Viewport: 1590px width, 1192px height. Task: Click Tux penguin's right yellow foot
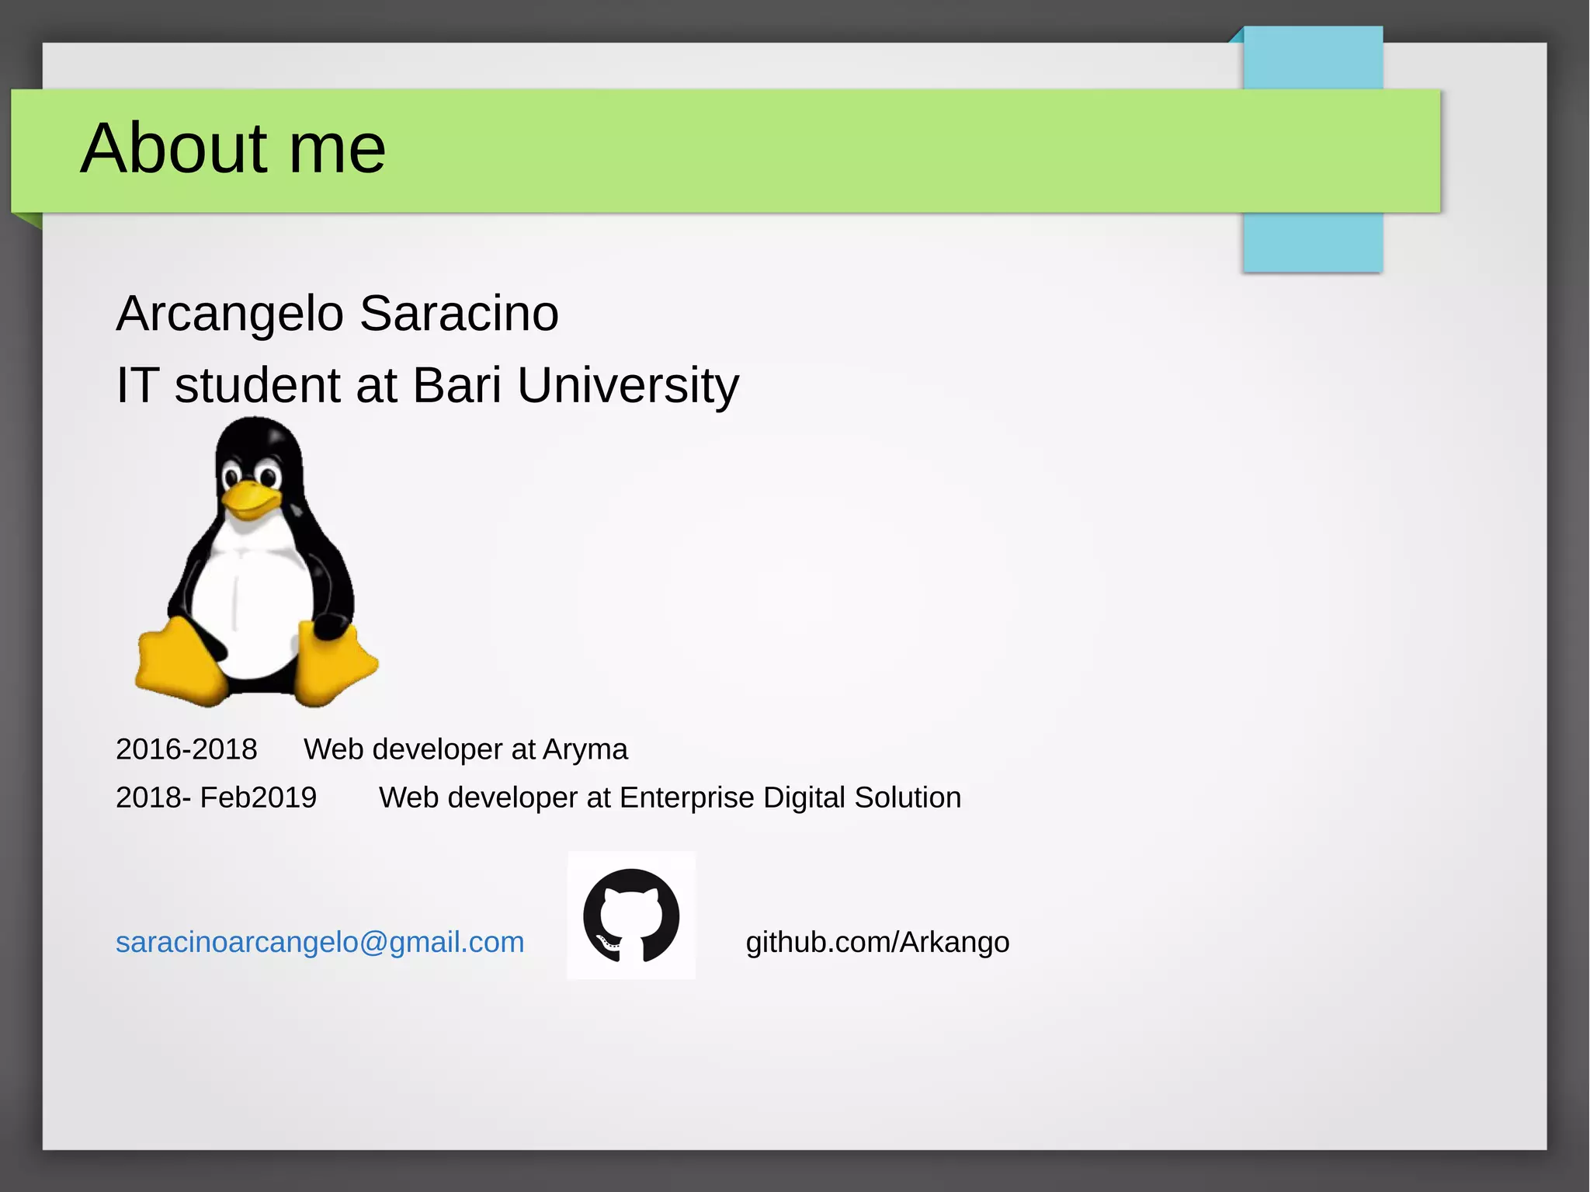pyautogui.click(x=334, y=668)
